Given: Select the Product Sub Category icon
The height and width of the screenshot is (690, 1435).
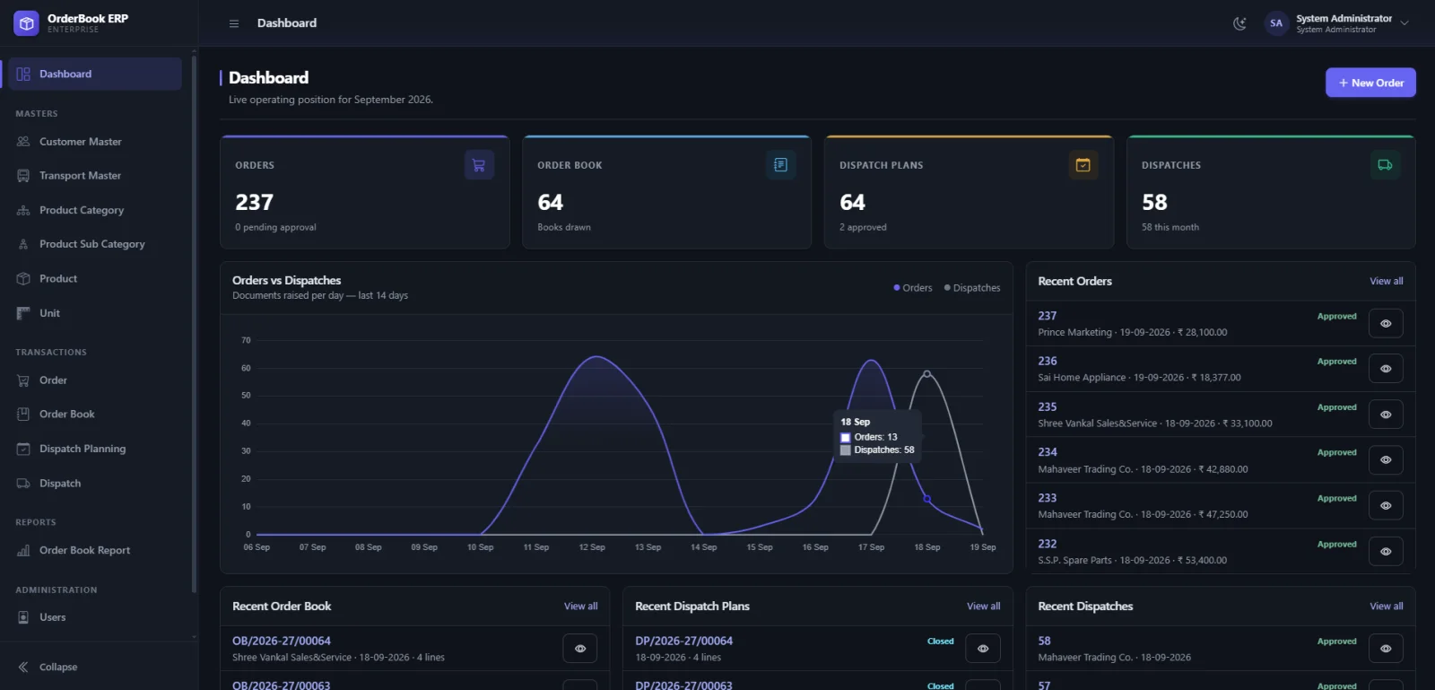Looking at the screenshot, I should coord(23,244).
